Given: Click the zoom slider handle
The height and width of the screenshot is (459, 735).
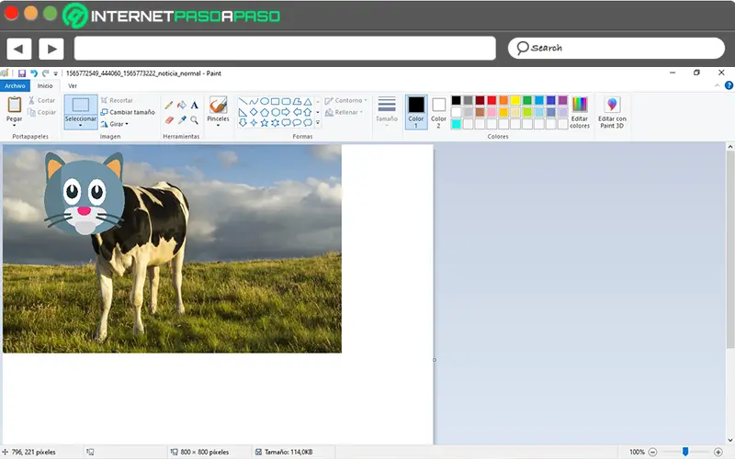Looking at the screenshot, I should click(x=685, y=452).
